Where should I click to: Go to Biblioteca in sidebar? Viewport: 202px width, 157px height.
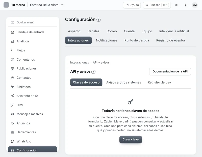(x=33, y=87)
